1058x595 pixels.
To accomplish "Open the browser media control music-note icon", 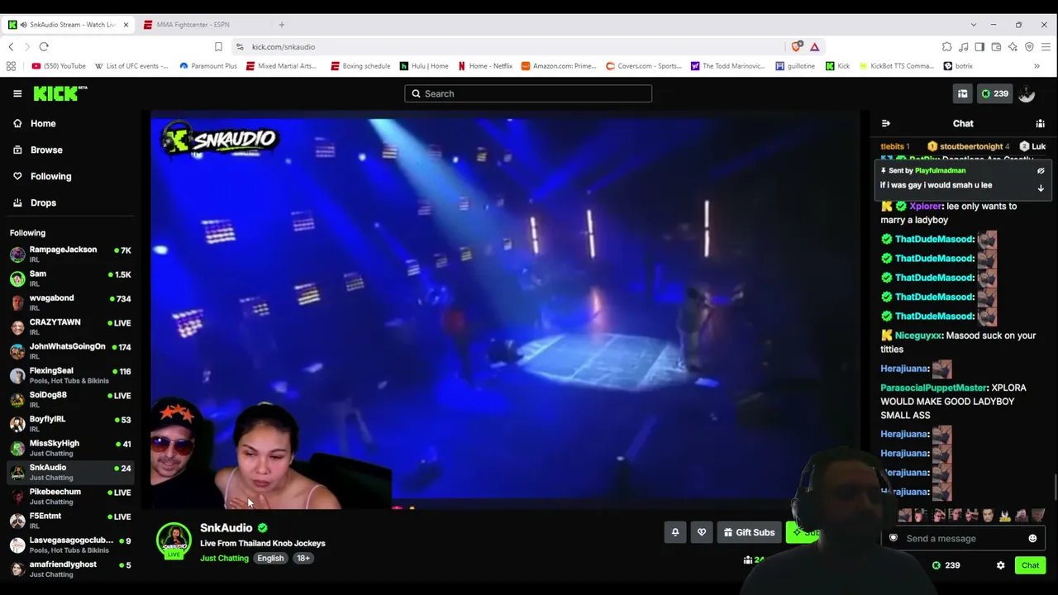I will pyautogui.click(x=963, y=47).
